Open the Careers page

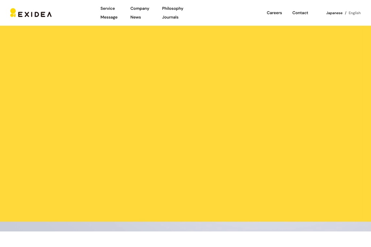[x=274, y=13]
